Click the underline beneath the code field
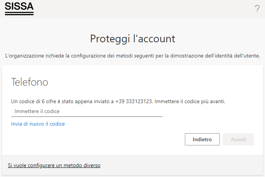Viewport: 265px width, 177px height. click(x=87, y=116)
